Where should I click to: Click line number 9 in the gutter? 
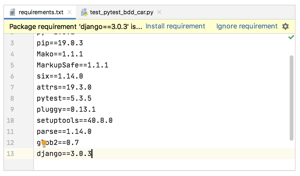(12, 110)
